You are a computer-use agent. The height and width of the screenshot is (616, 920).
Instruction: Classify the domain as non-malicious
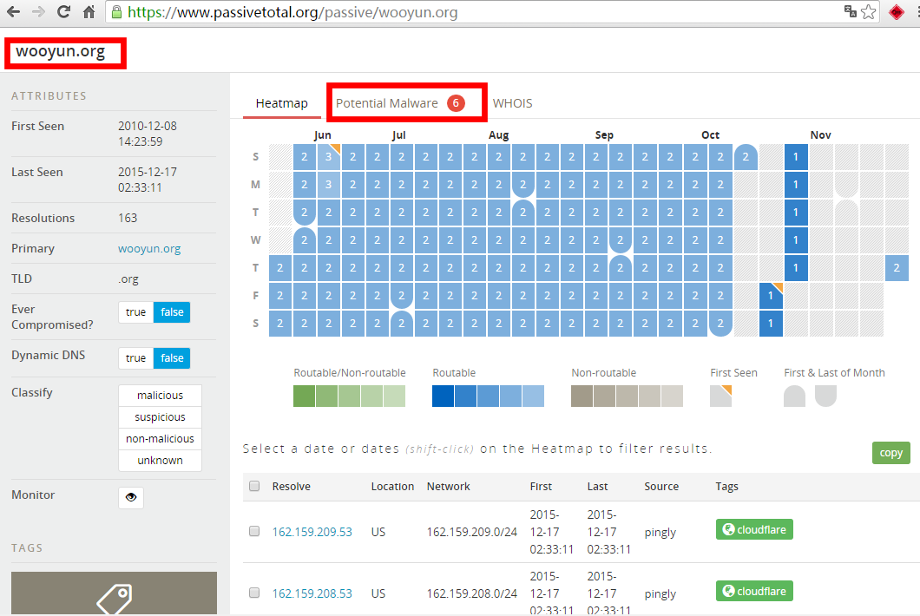pos(161,439)
